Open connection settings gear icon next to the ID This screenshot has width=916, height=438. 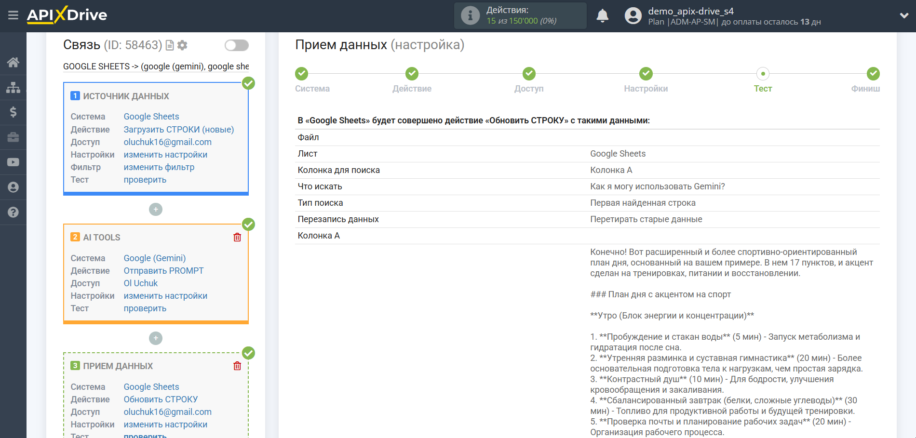pyautogui.click(x=182, y=45)
